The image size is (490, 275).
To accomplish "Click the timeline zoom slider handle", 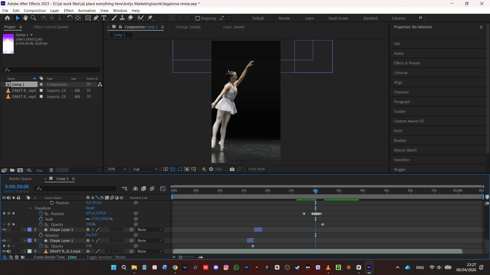I will (x=180, y=257).
